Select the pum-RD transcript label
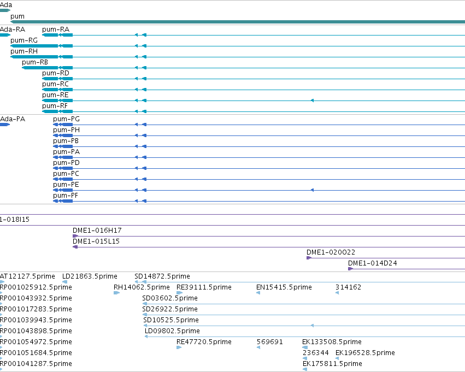The image size is (465, 372). point(56,73)
